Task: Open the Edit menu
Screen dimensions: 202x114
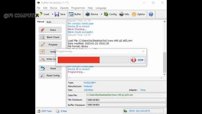Action: (45, 8)
